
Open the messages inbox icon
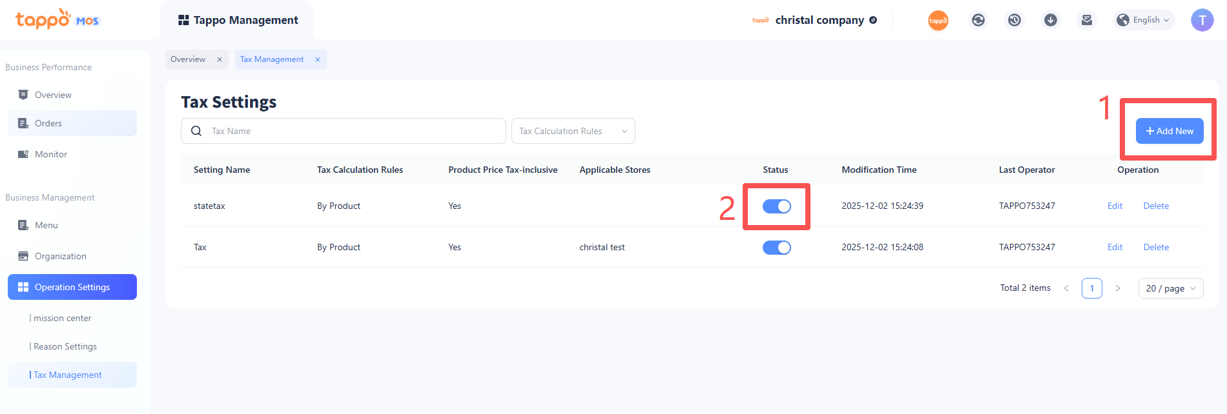[x=1087, y=20]
